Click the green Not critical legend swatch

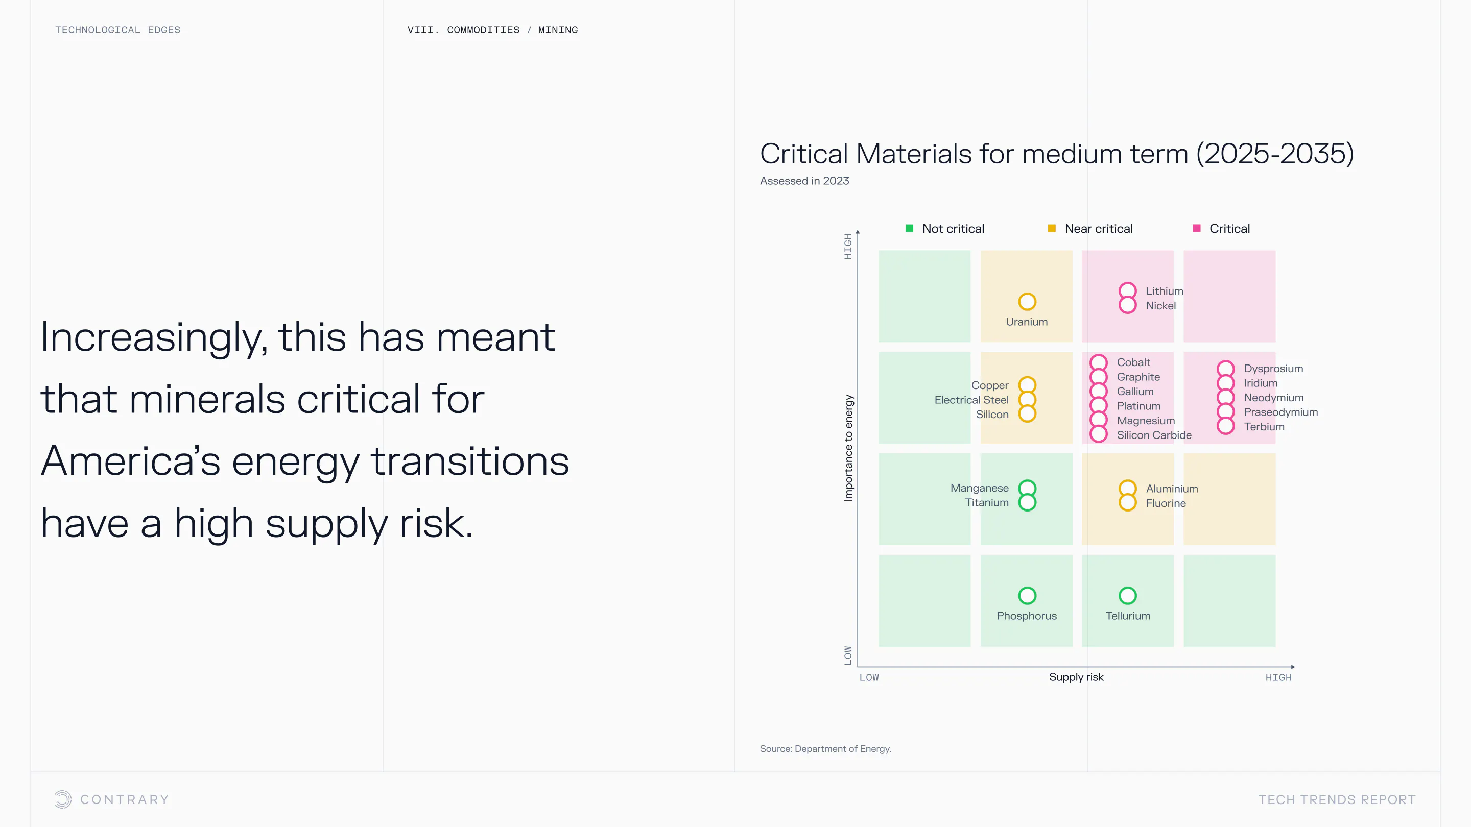click(x=909, y=228)
